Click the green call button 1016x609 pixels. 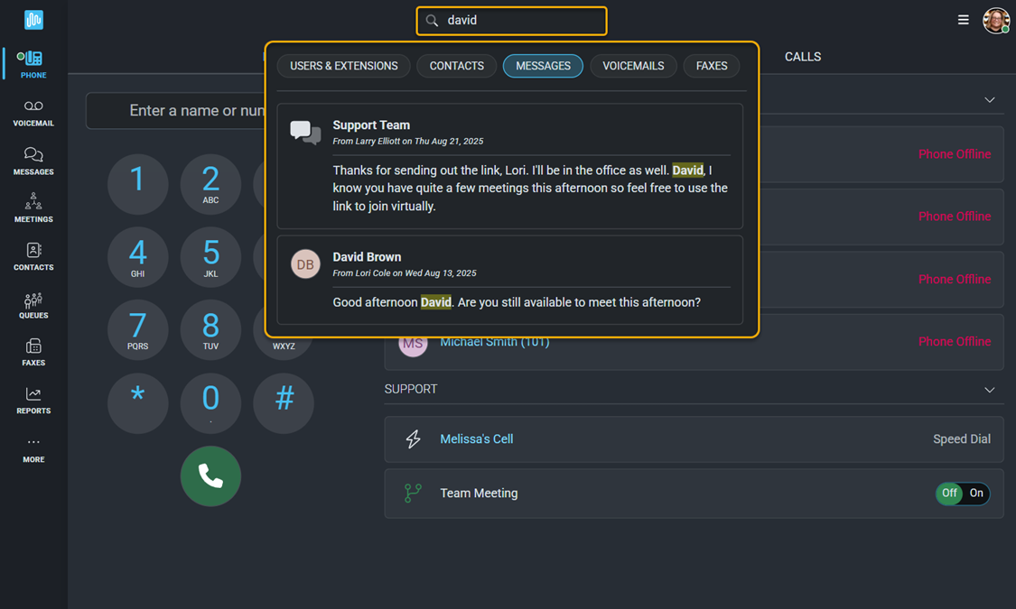(x=210, y=476)
